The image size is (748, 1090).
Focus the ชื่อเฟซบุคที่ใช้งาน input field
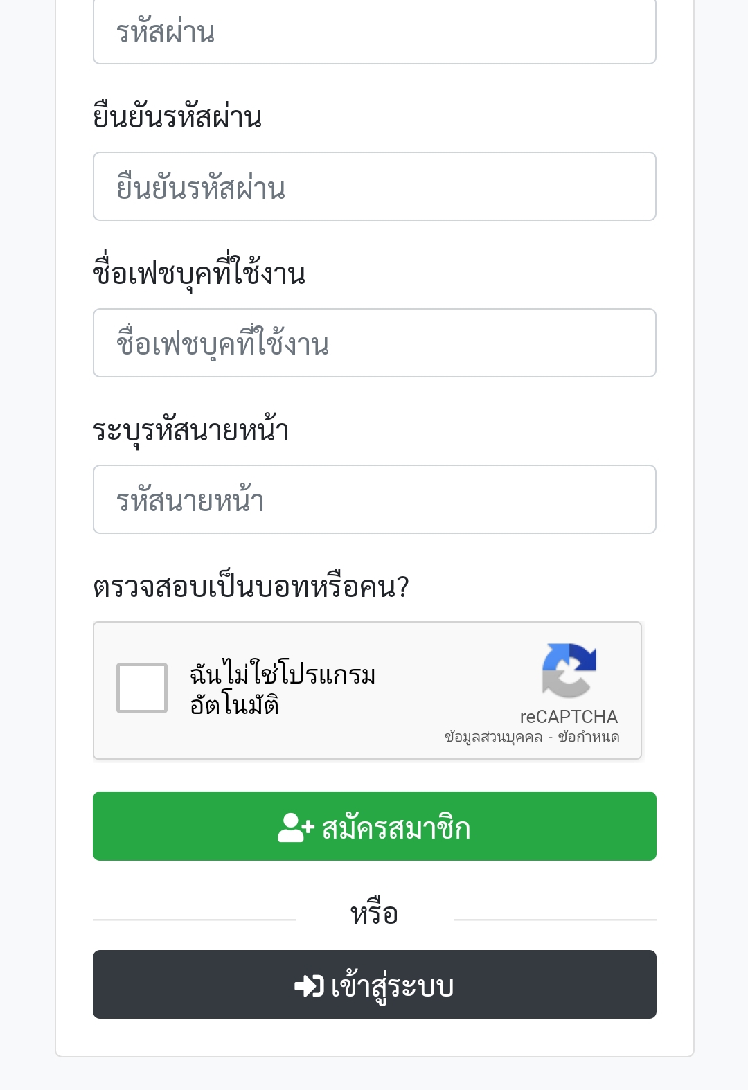pos(375,343)
